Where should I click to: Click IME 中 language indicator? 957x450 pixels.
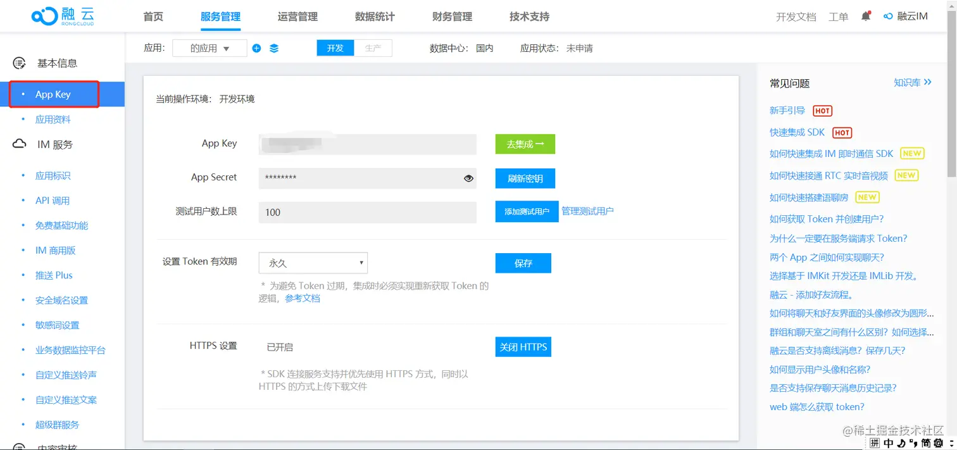[889, 444]
